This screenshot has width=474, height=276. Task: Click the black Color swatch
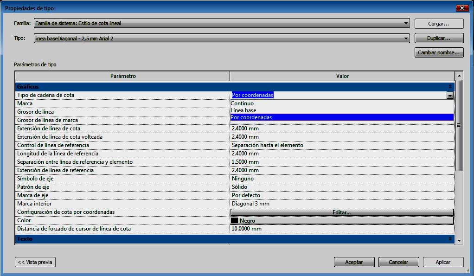[235, 221]
